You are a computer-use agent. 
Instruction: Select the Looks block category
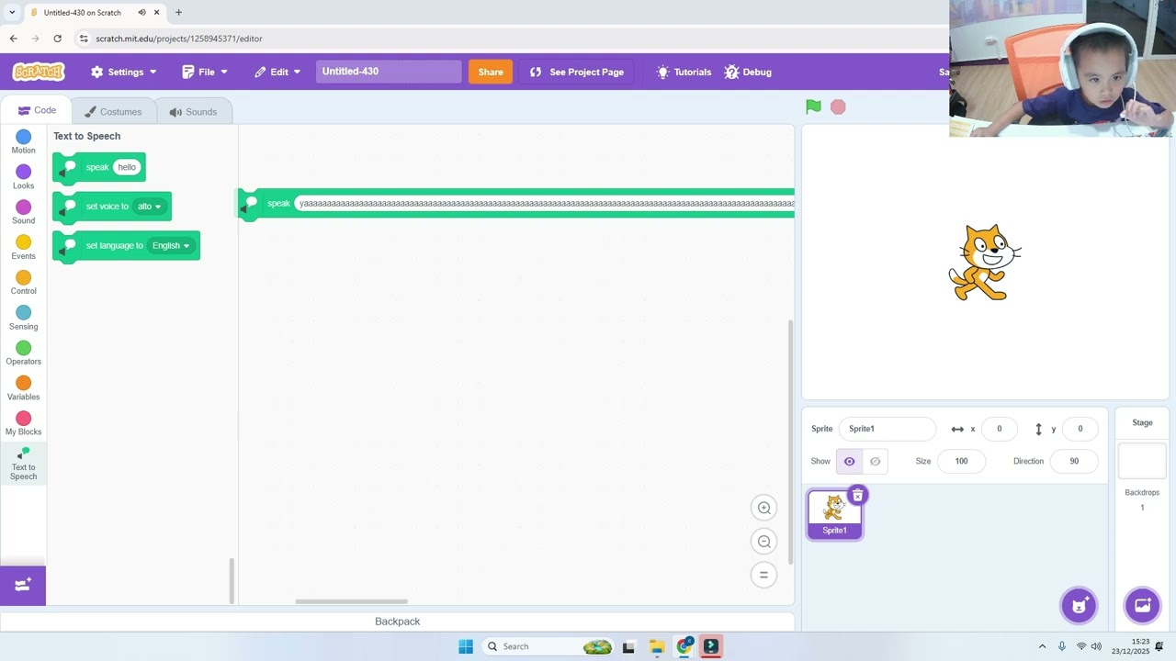23,177
